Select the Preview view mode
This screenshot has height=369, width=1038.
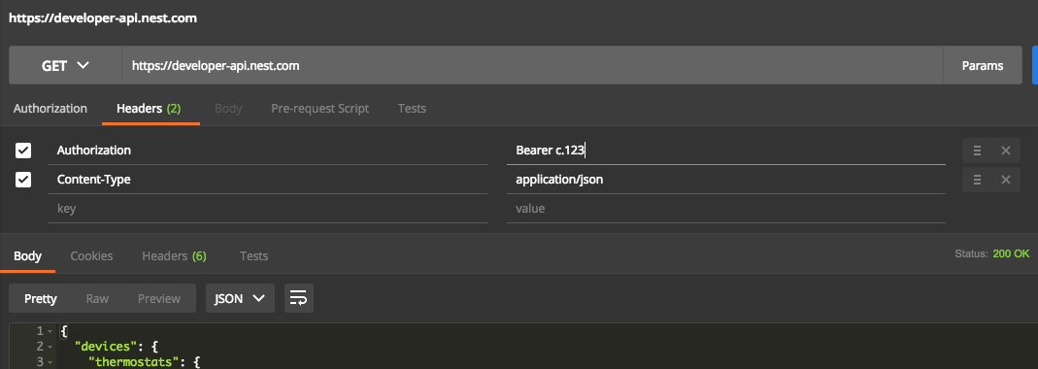point(159,298)
